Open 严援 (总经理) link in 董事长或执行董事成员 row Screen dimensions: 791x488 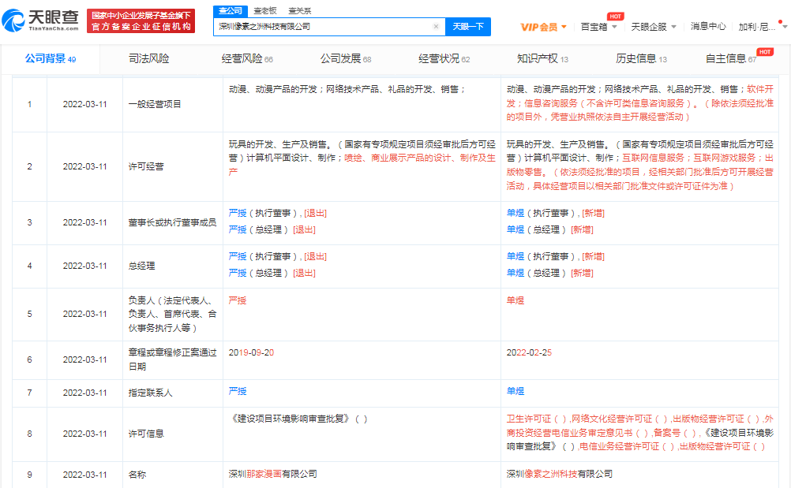pyautogui.click(x=237, y=229)
